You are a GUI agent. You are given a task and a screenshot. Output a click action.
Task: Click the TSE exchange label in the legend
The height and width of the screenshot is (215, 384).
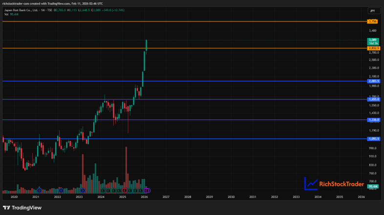coord(50,10)
